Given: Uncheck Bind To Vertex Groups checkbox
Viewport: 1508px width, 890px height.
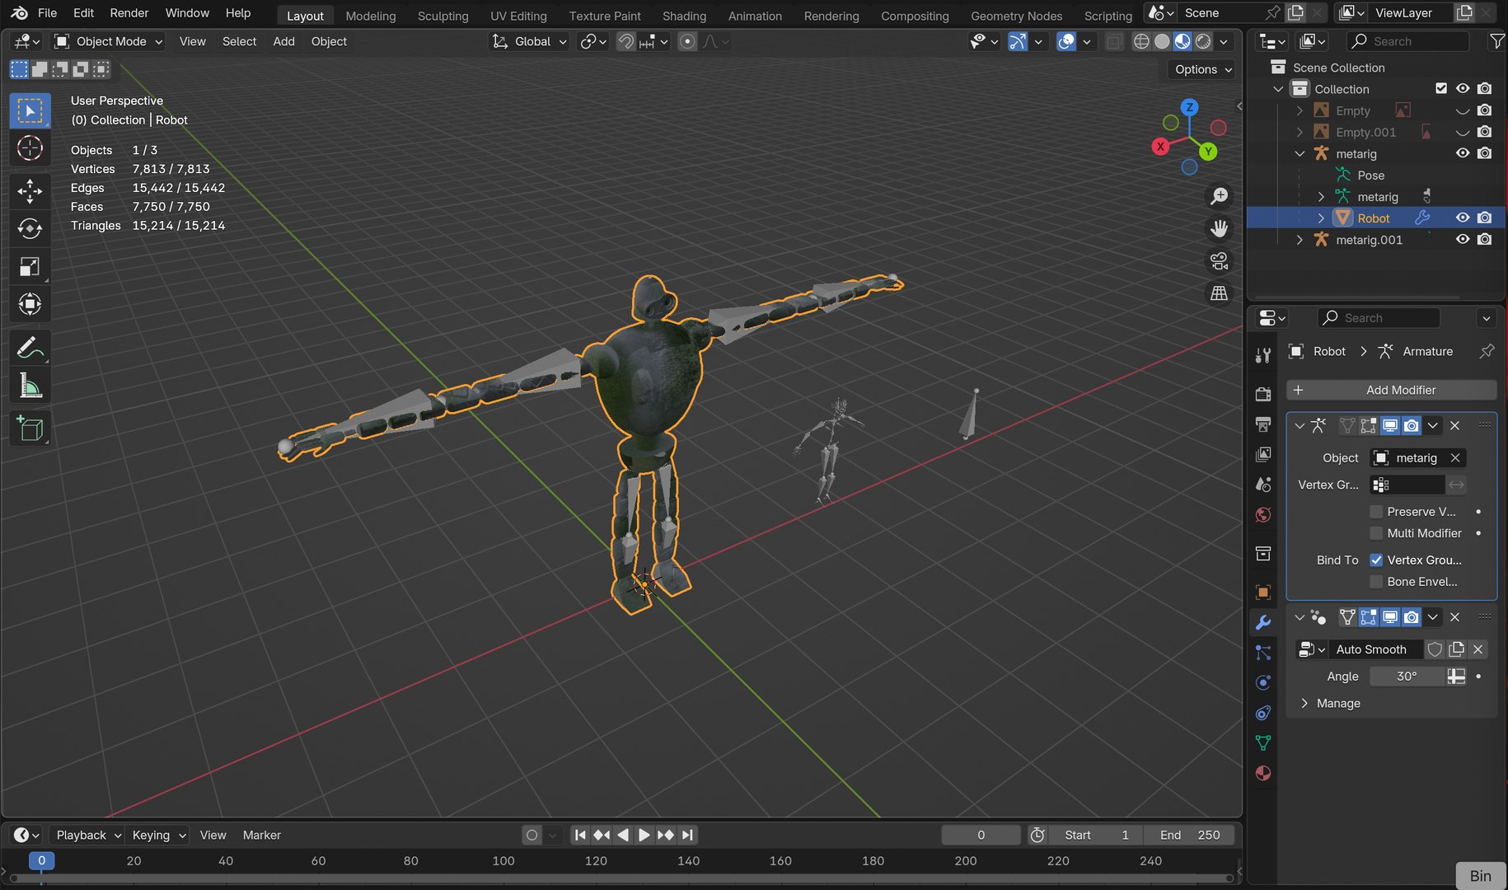Looking at the screenshot, I should [x=1375, y=560].
